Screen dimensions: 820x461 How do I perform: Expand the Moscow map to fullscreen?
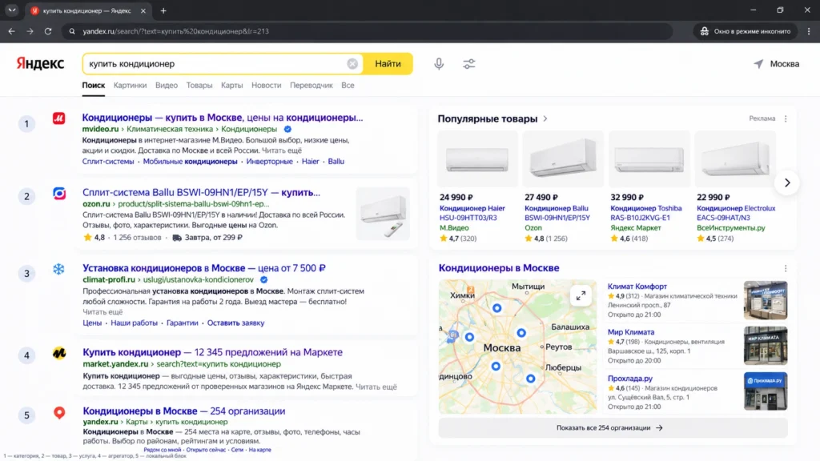click(x=581, y=296)
